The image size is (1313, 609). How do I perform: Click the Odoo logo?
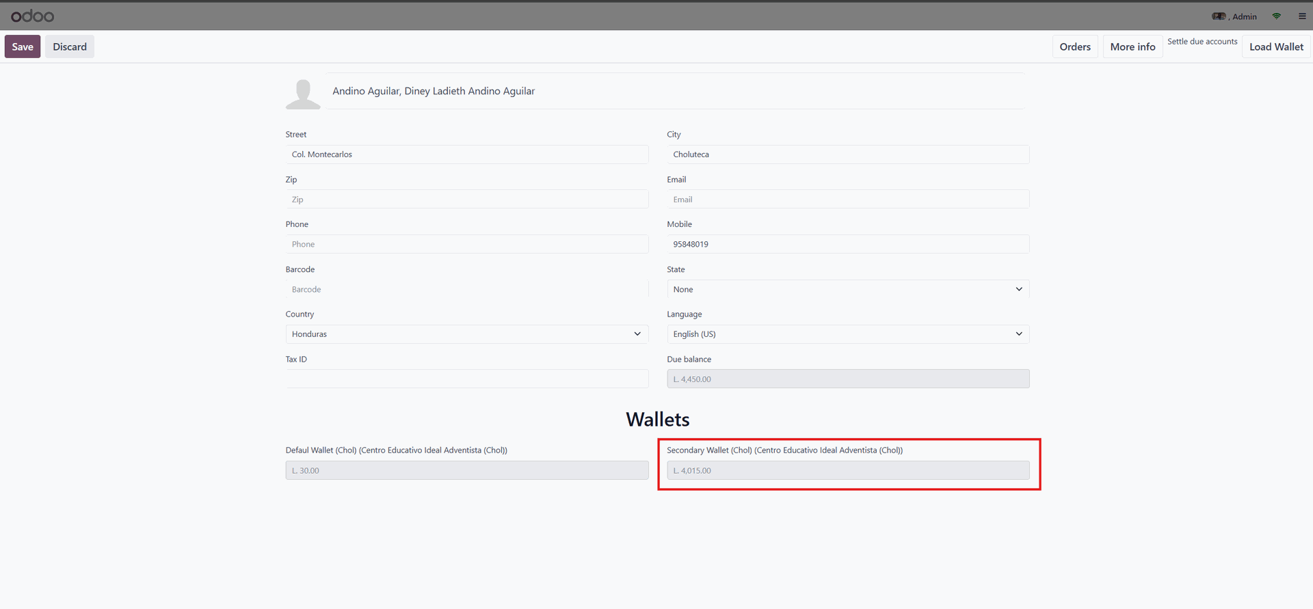32,16
